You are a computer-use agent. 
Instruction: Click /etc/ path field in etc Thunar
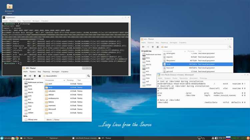194,47
